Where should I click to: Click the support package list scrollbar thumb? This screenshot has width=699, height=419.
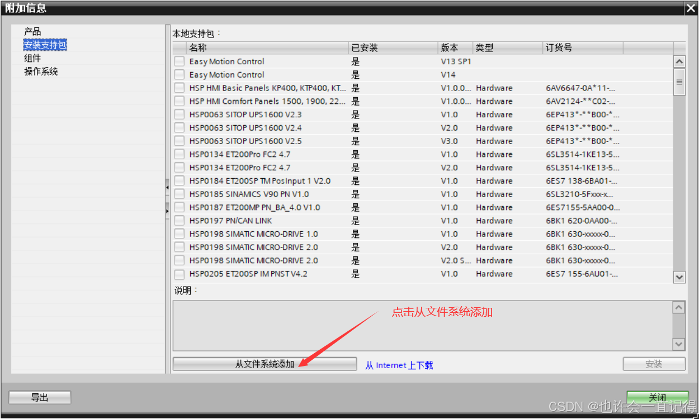[679, 82]
